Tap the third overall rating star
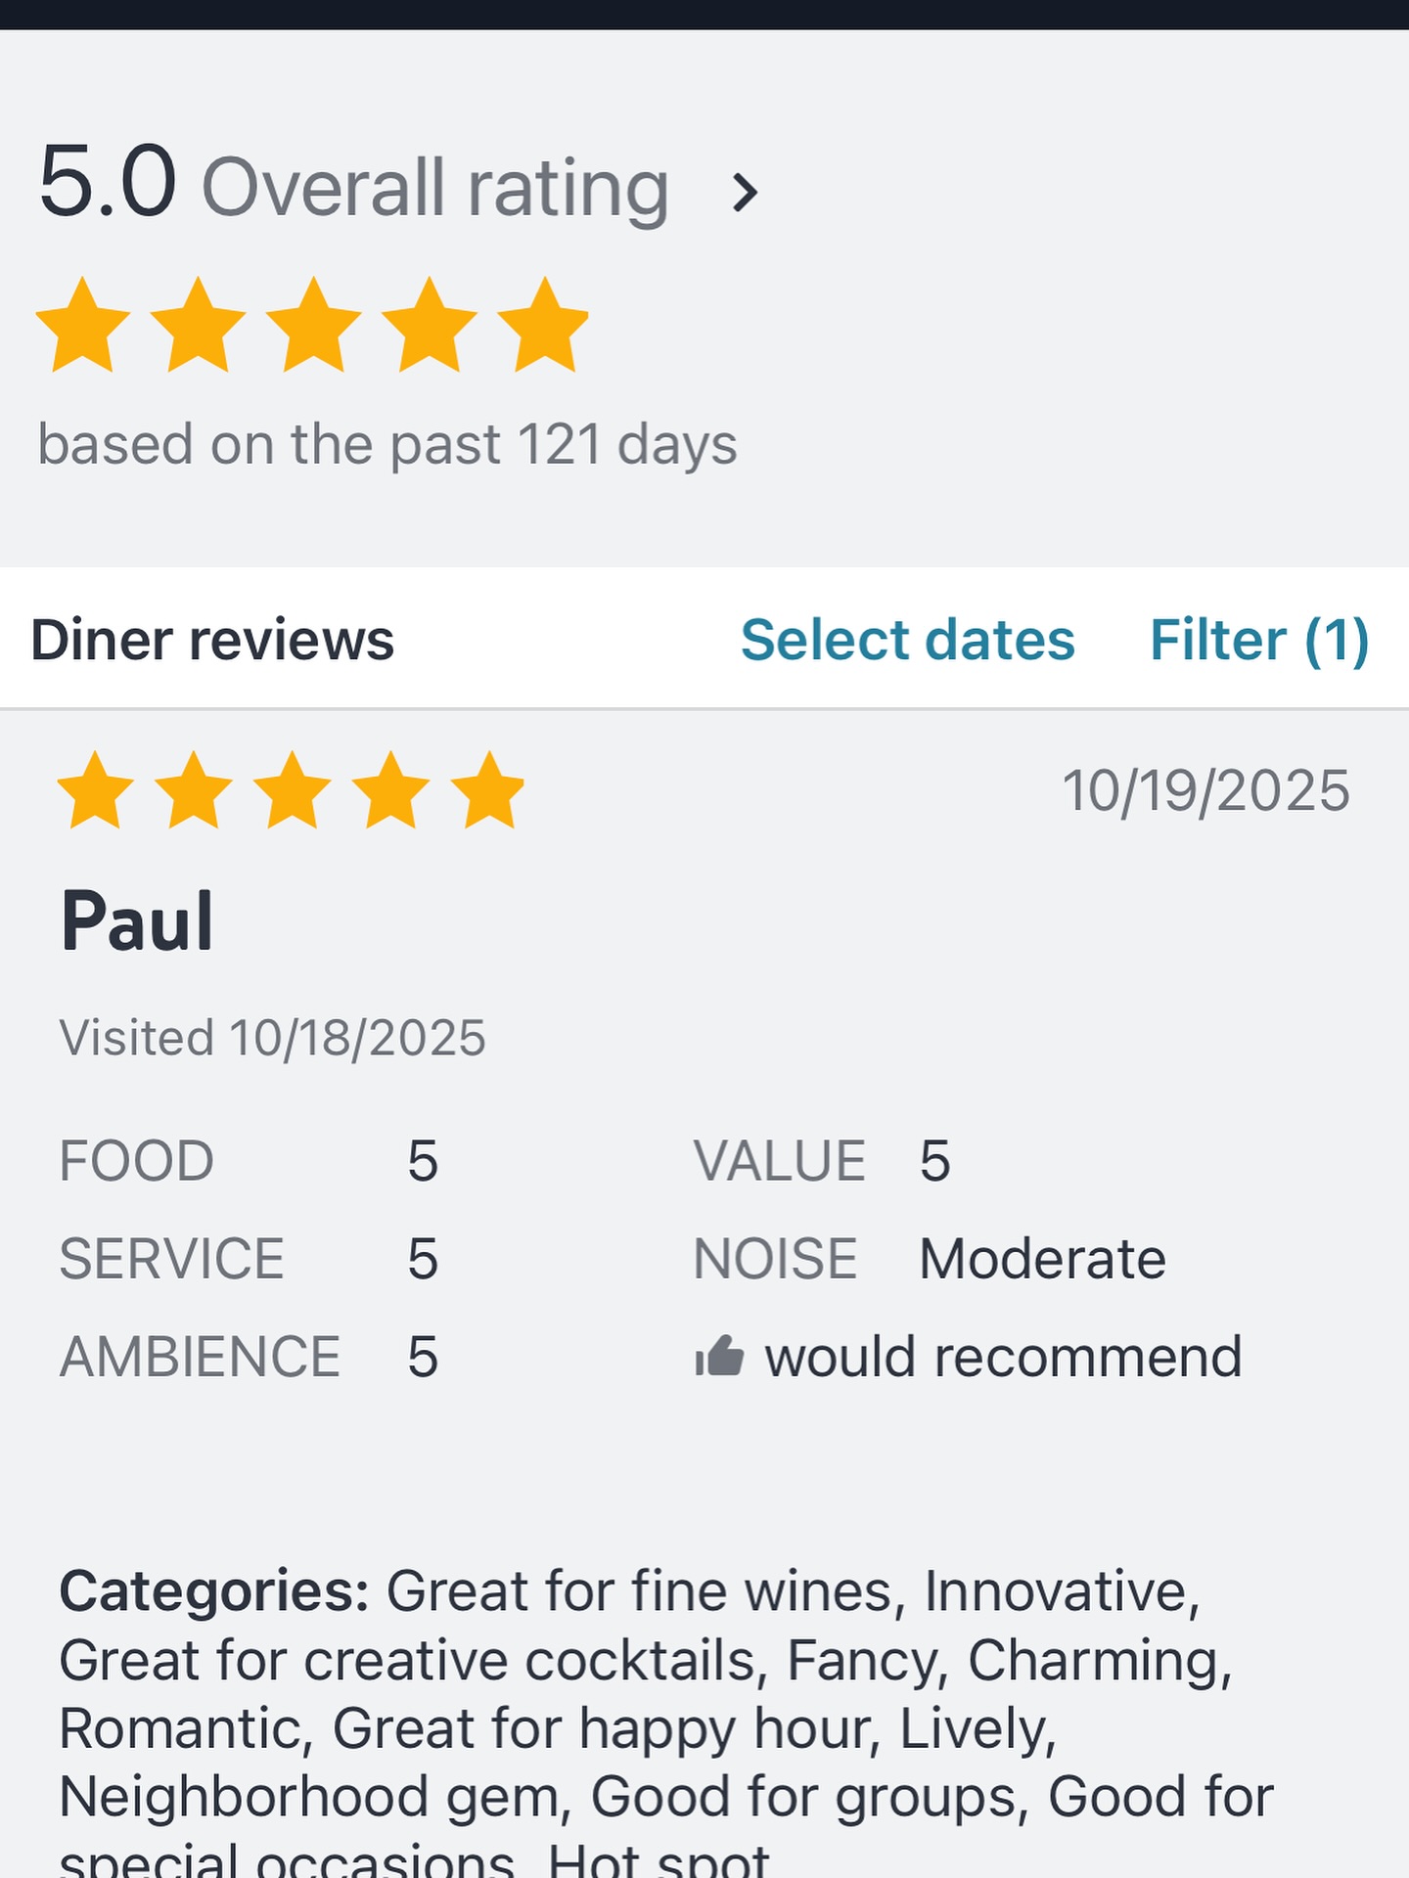 (314, 325)
